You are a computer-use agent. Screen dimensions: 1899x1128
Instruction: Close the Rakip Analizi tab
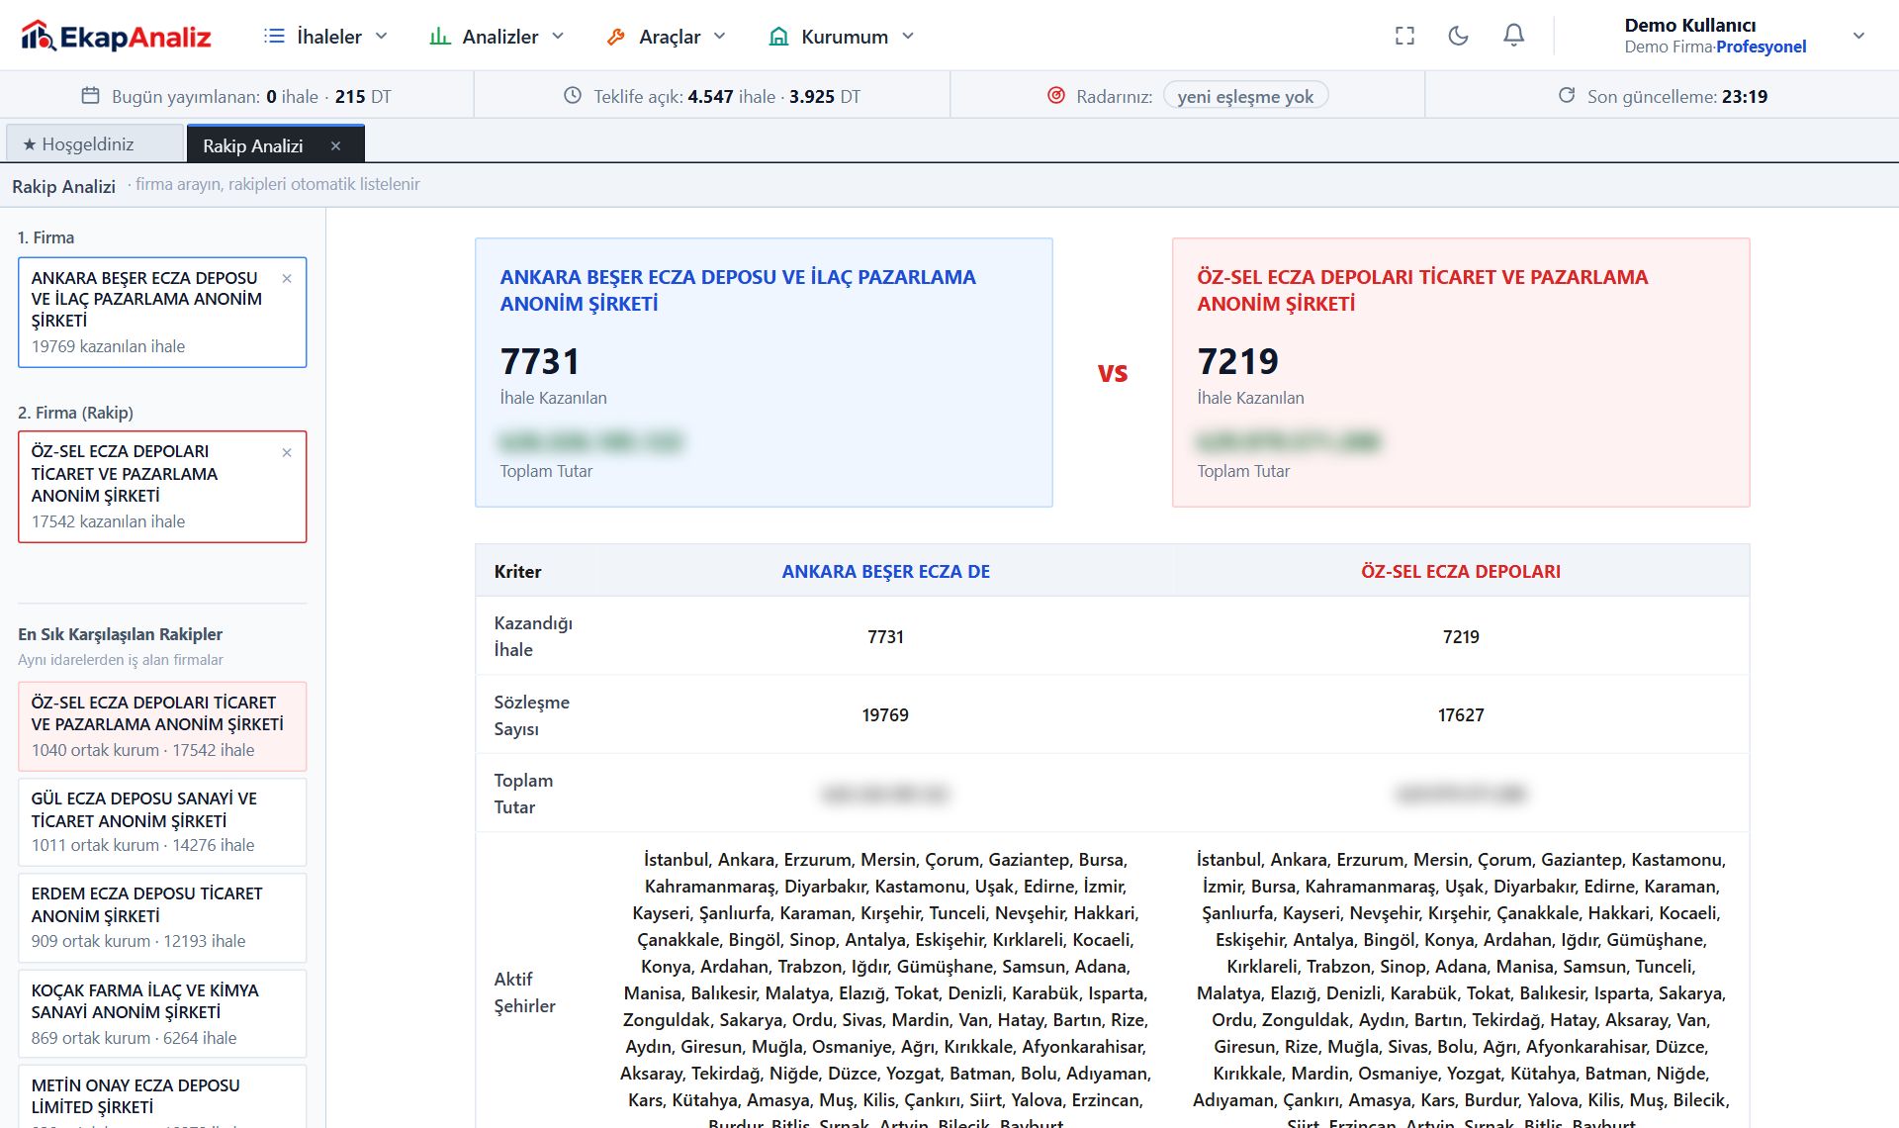(x=335, y=145)
